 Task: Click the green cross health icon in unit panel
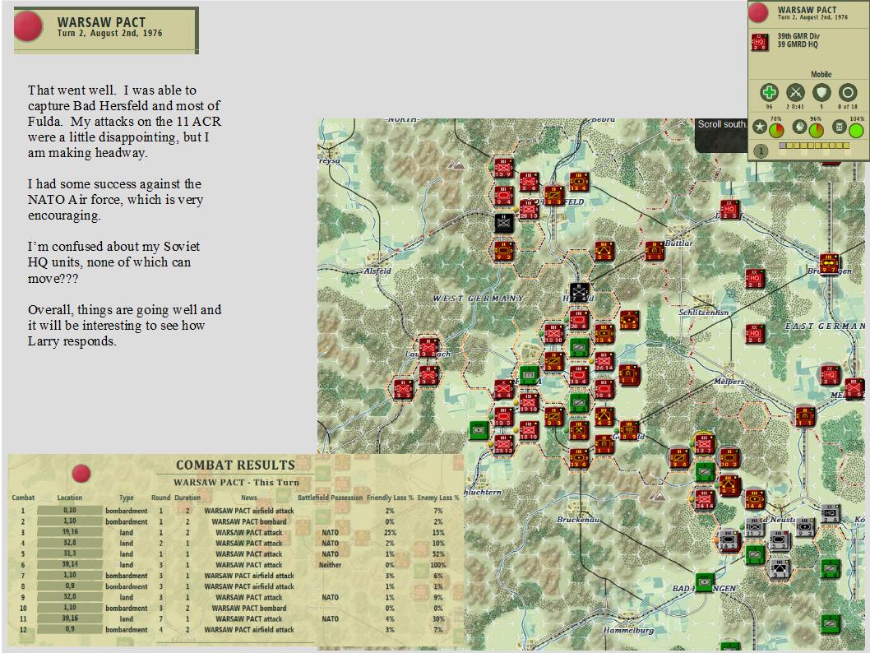tap(769, 93)
